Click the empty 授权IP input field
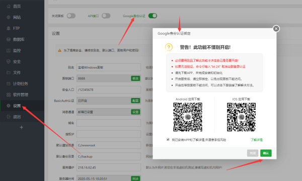The height and width of the screenshot is (181, 302). [109, 134]
